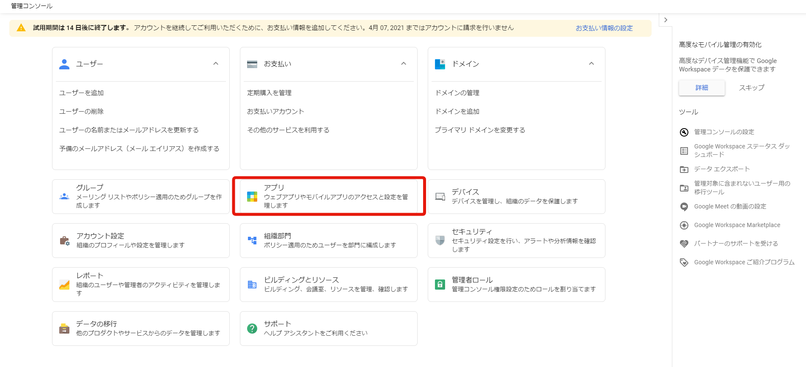Click the Groups people icon
The image size is (806, 367).
click(x=64, y=196)
